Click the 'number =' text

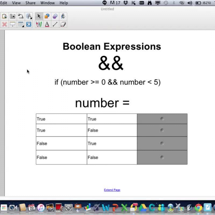point(102,103)
